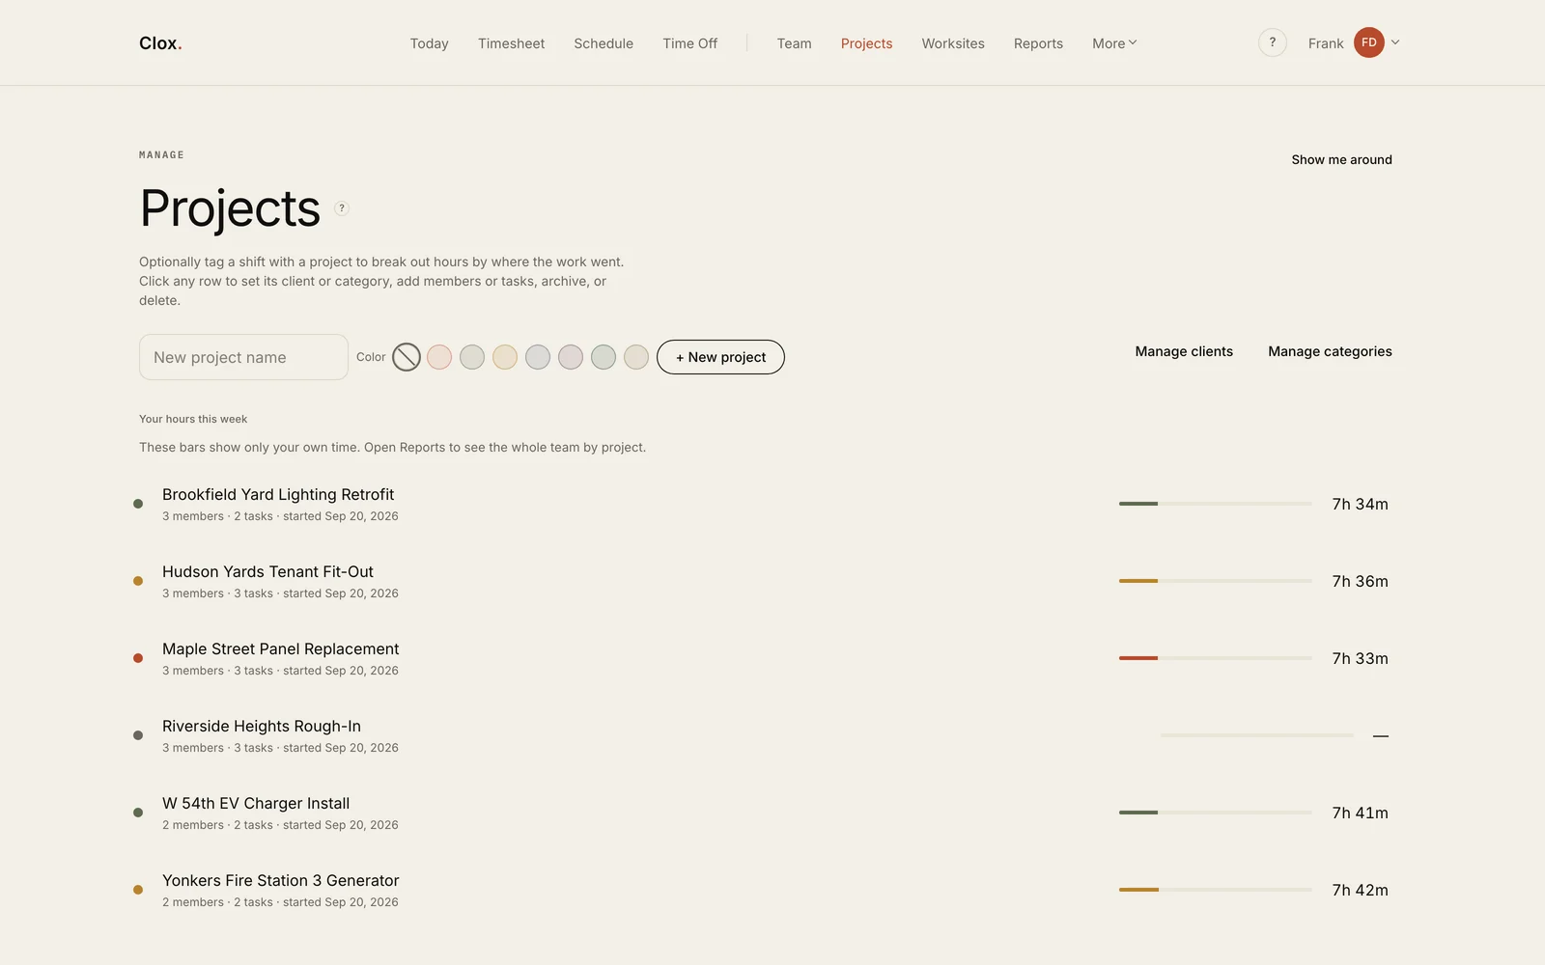
Task: Click the 7h 34m hours value
Action: (1360, 504)
